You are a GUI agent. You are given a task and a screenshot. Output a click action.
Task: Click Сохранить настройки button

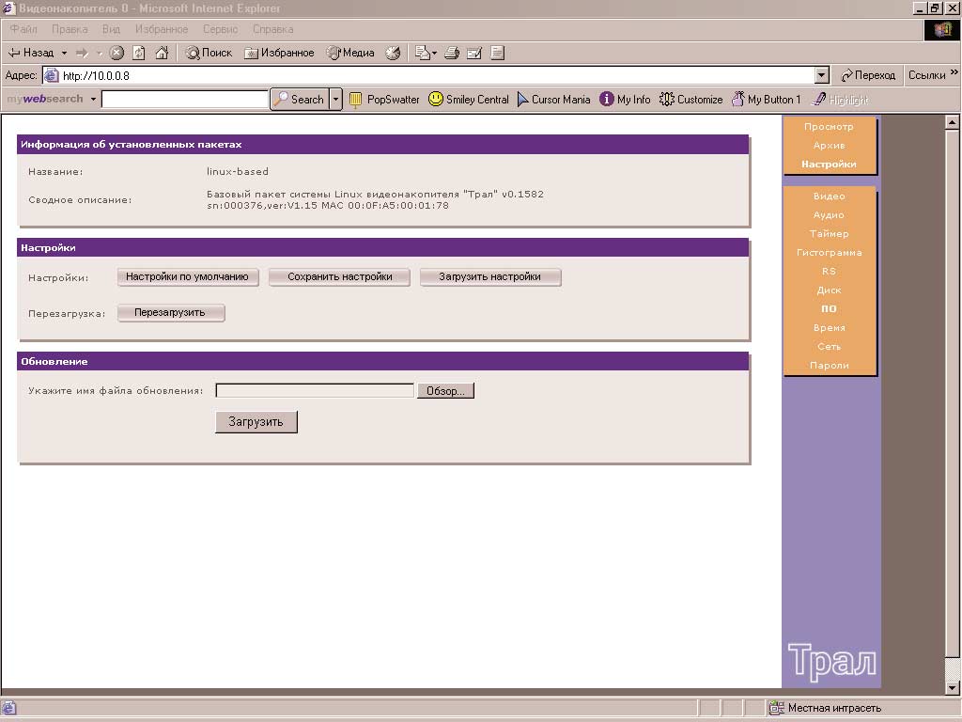(x=339, y=276)
